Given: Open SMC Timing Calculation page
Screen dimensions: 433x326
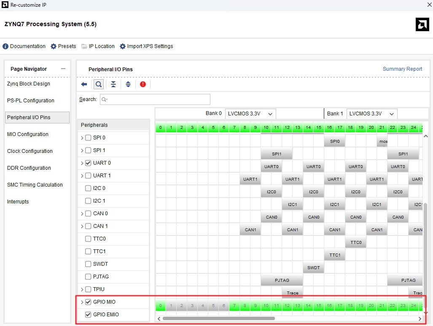Looking at the screenshot, I should (35, 185).
